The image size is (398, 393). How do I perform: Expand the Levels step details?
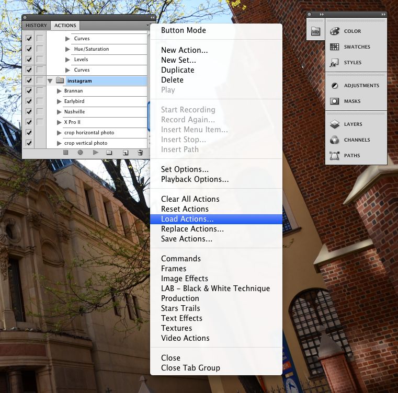tap(67, 60)
